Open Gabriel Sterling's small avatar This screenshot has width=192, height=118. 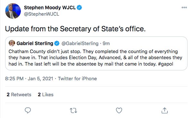click(x=12, y=43)
